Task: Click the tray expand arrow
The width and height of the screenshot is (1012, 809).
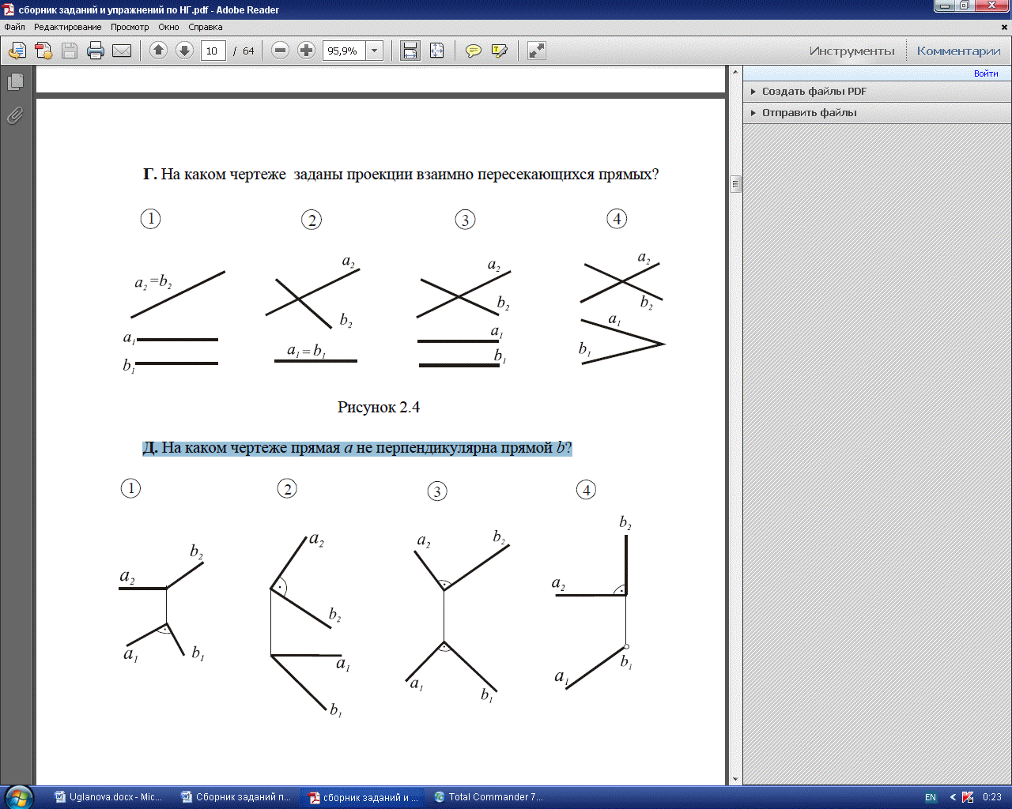Action: coord(953,798)
